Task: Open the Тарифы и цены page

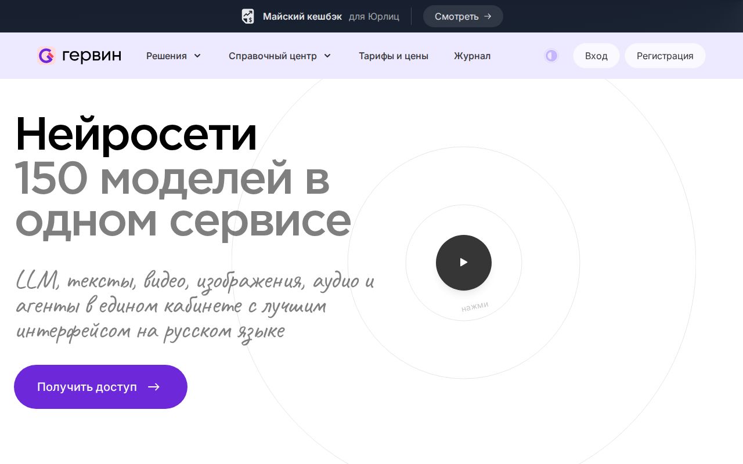Action: click(x=394, y=56)
